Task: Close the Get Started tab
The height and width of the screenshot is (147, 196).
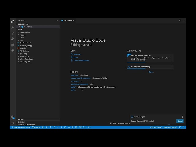Action: coord(74,21)
